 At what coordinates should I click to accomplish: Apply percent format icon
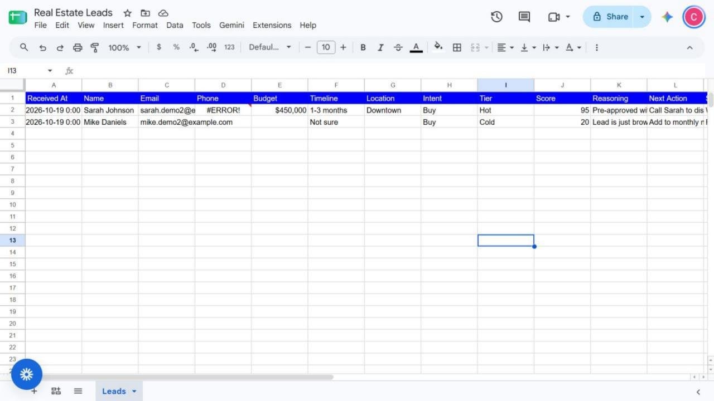pyautogui.click(x=176, y=47)
